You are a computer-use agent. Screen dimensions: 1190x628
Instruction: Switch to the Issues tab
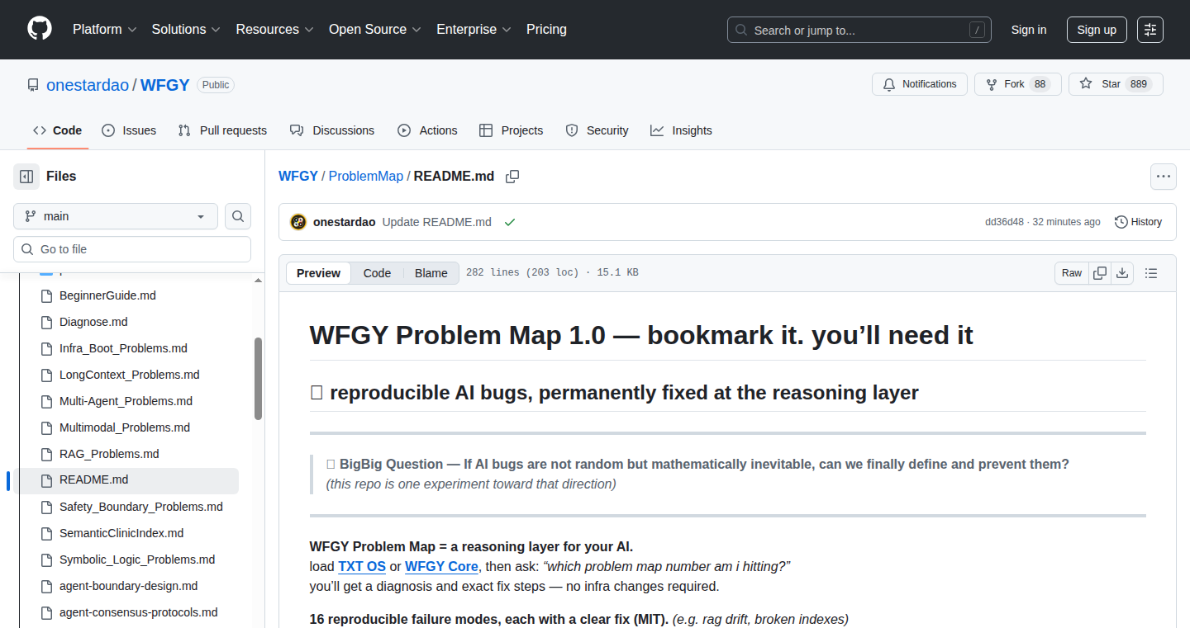[x=129, y=130]
